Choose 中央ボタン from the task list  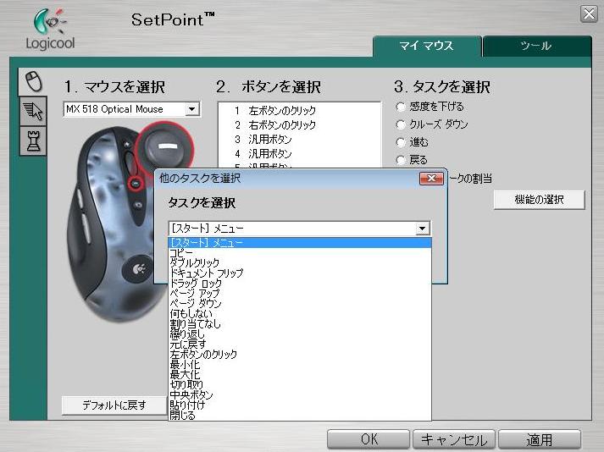[300, 394]
